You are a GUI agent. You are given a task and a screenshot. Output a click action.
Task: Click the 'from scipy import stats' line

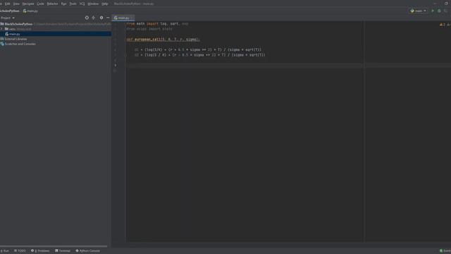[x=149, y=29]
